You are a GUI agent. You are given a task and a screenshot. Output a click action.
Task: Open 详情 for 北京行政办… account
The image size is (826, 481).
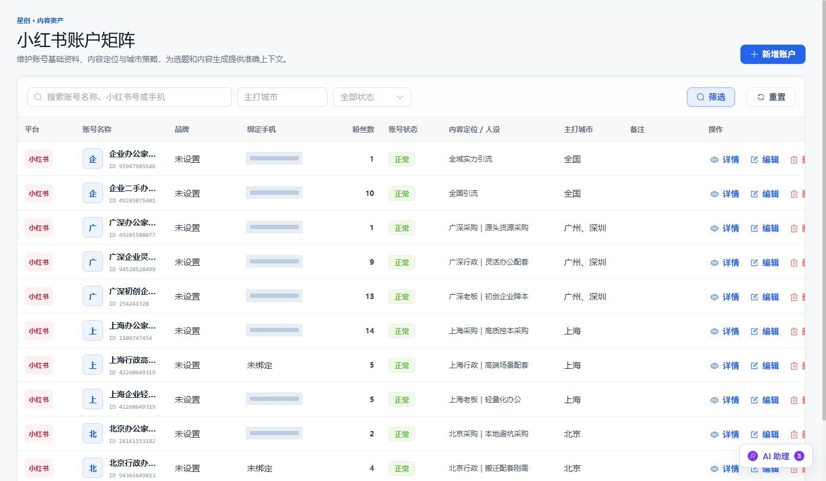click(x=725, y=469)
